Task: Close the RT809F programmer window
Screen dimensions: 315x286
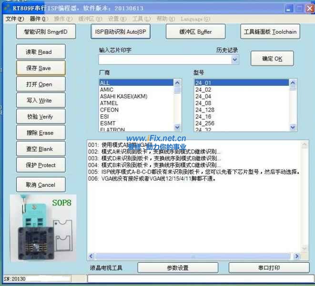Action: point(309,9)
